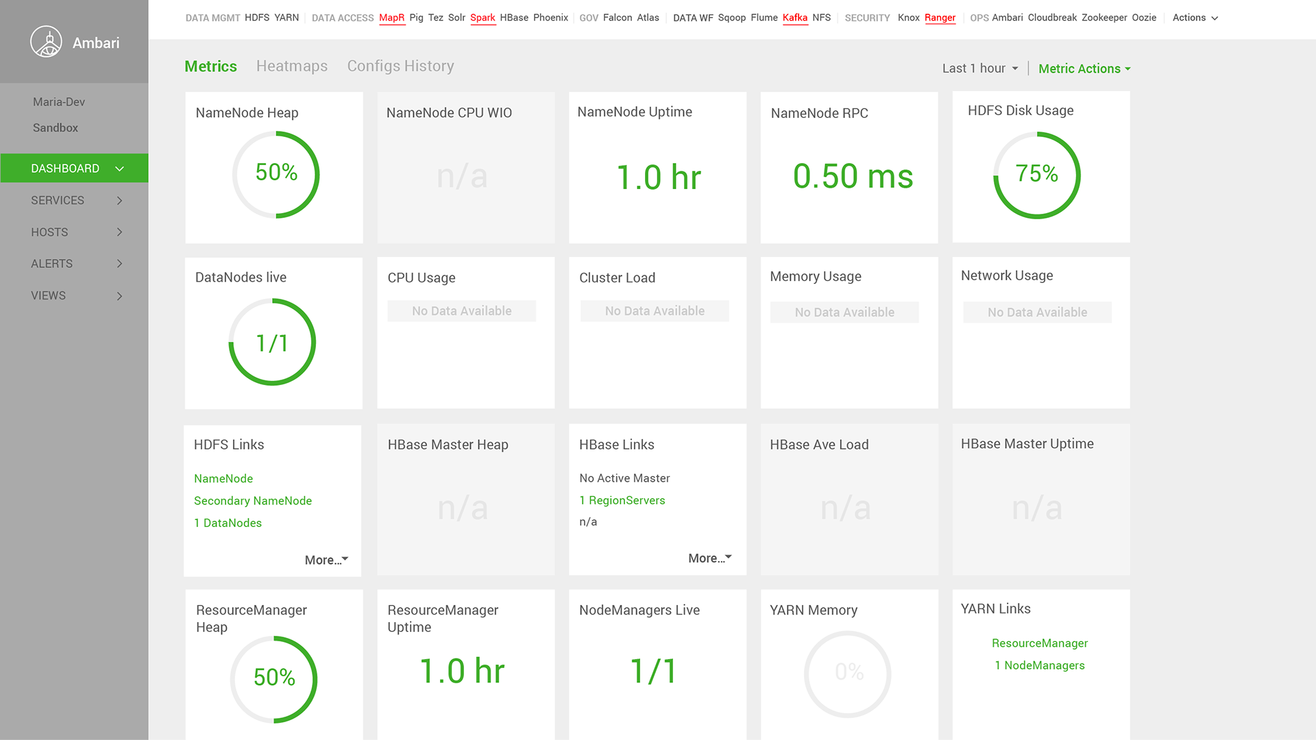This screenshot has width=1316, height=740.
Task: Click Maria-Dev cluster name in sidebar
Action: point(59,102)
